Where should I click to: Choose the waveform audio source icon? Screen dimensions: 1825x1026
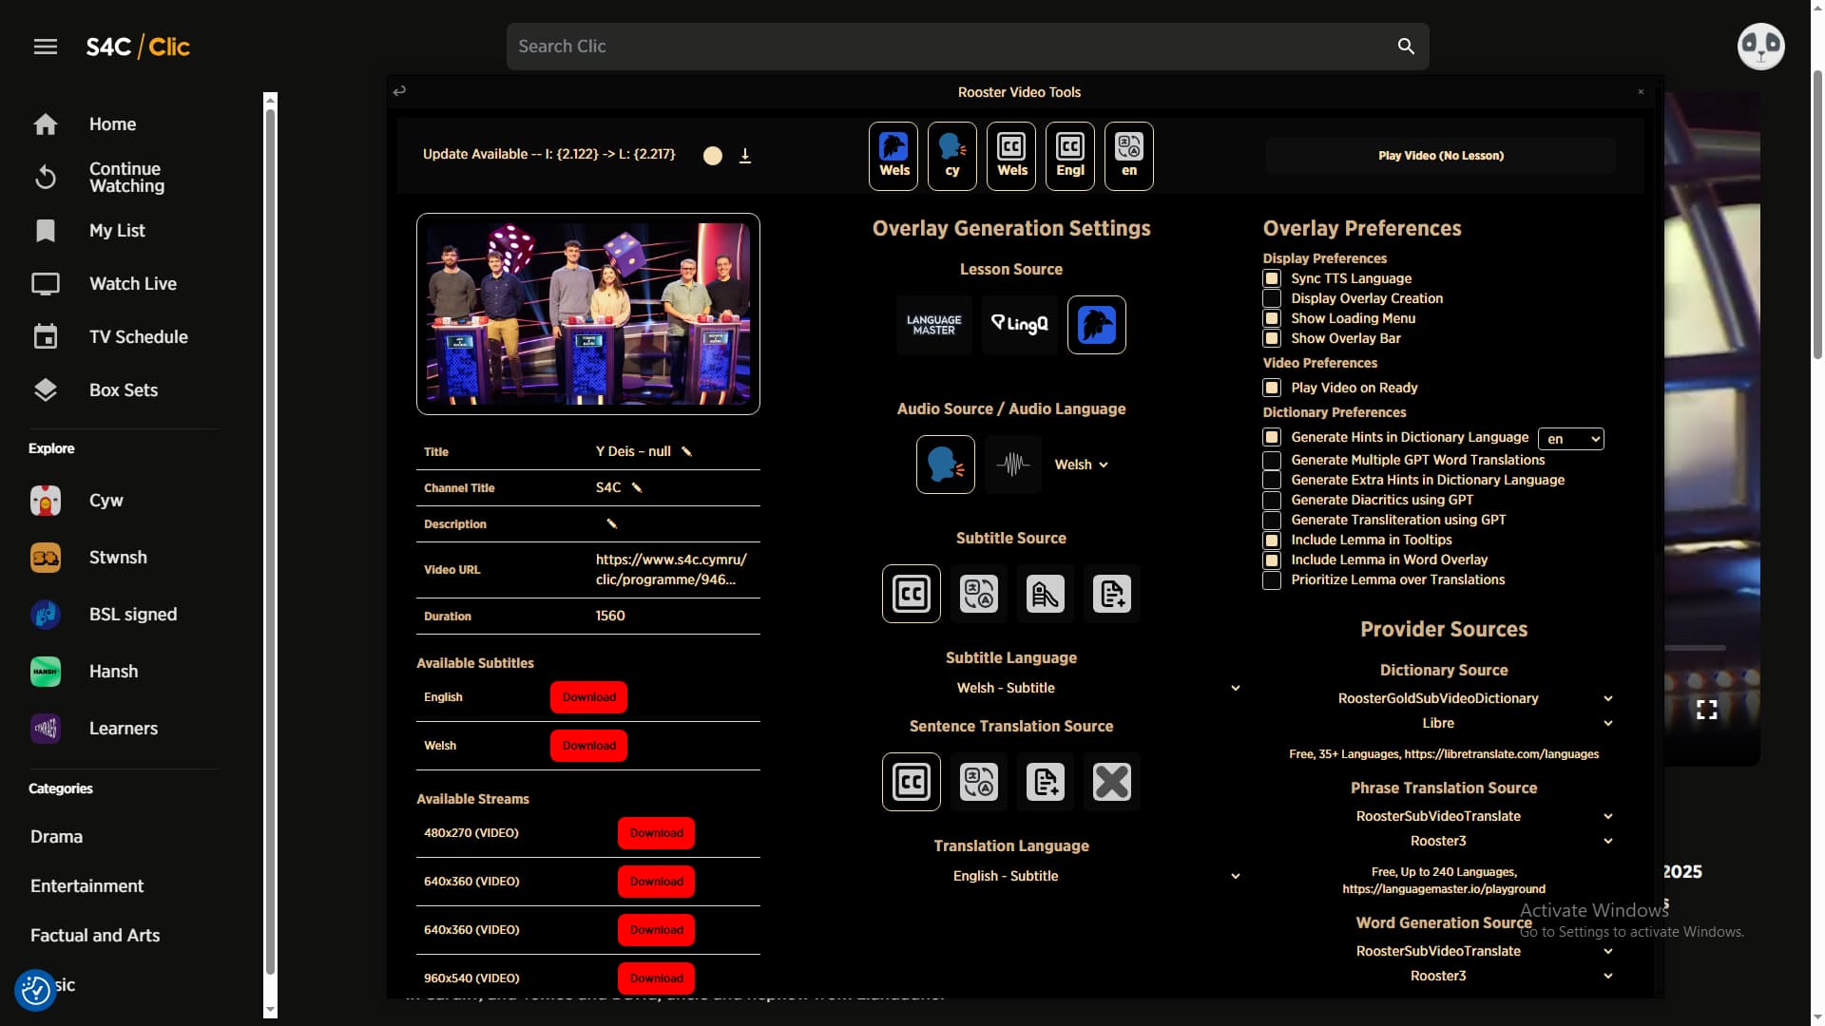click(x=1012, y=465)
